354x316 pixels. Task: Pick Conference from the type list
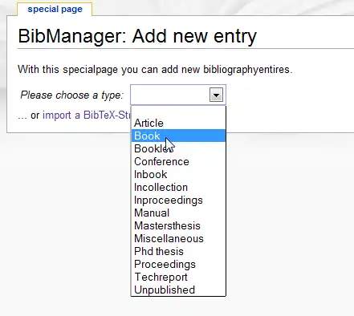click(178, 161)
